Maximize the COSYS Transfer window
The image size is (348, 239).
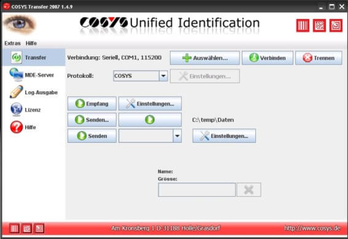point(331,7)
